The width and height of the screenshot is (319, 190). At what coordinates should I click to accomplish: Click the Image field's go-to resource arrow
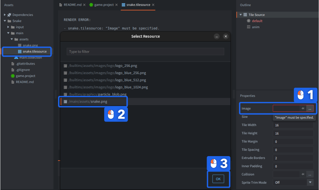point(303,108)
